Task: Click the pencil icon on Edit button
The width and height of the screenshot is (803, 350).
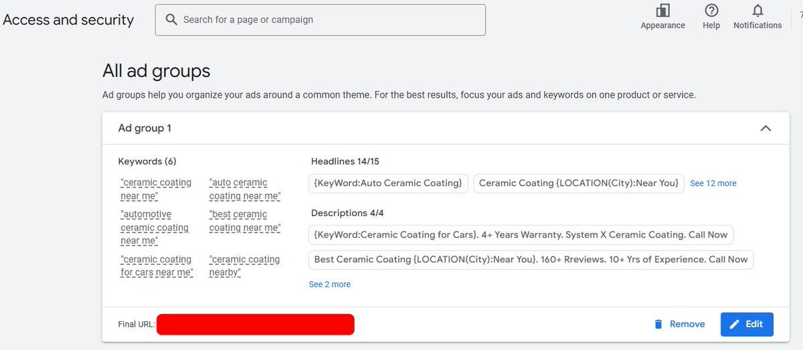Action: [734, 324]
